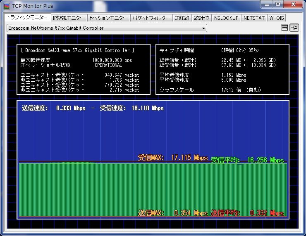This screenshot has height=236, width=306.
Task: Click the 平均送信速度 1.152 Mbps value
Action: coord(234,75)
